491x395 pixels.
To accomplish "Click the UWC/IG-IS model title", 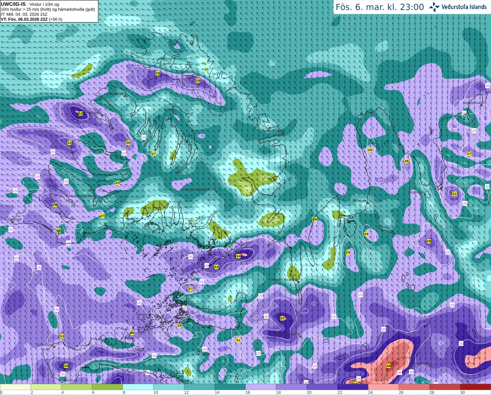I will pyautogui.click(x=13, y=4).
